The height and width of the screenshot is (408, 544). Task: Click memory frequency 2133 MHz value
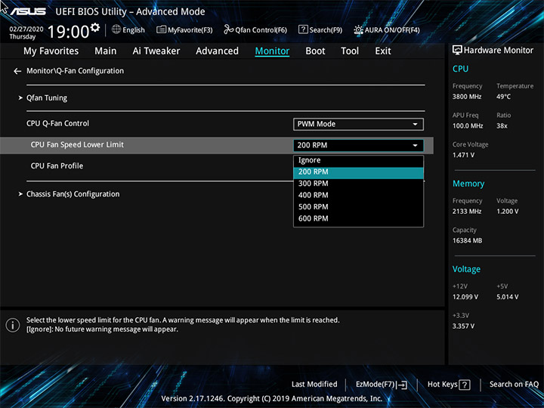coord(467,212)
